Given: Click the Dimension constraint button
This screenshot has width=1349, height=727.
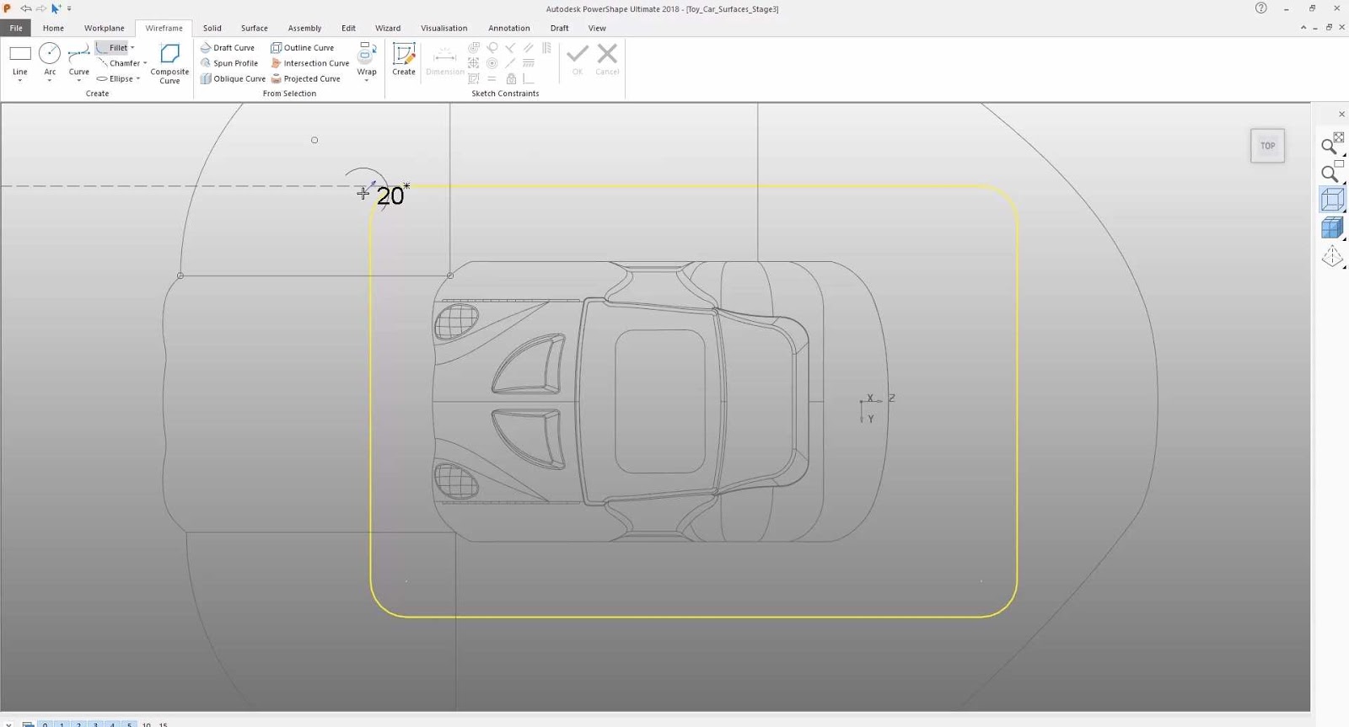Looking at the screenshot, I should 444,61.
